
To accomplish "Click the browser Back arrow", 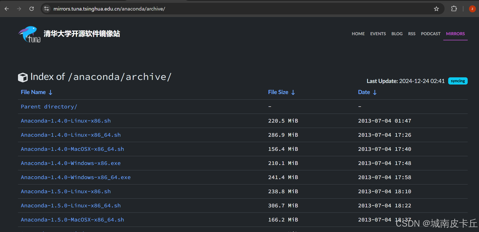I will pos(7,9).
